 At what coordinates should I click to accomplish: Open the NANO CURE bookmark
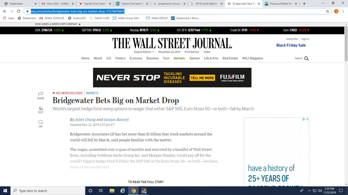99,18
